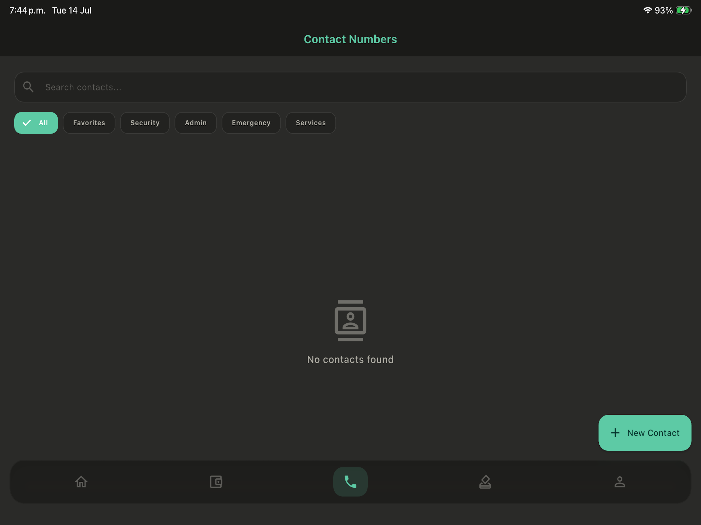Filter contacts by Services

pos(310,123)
